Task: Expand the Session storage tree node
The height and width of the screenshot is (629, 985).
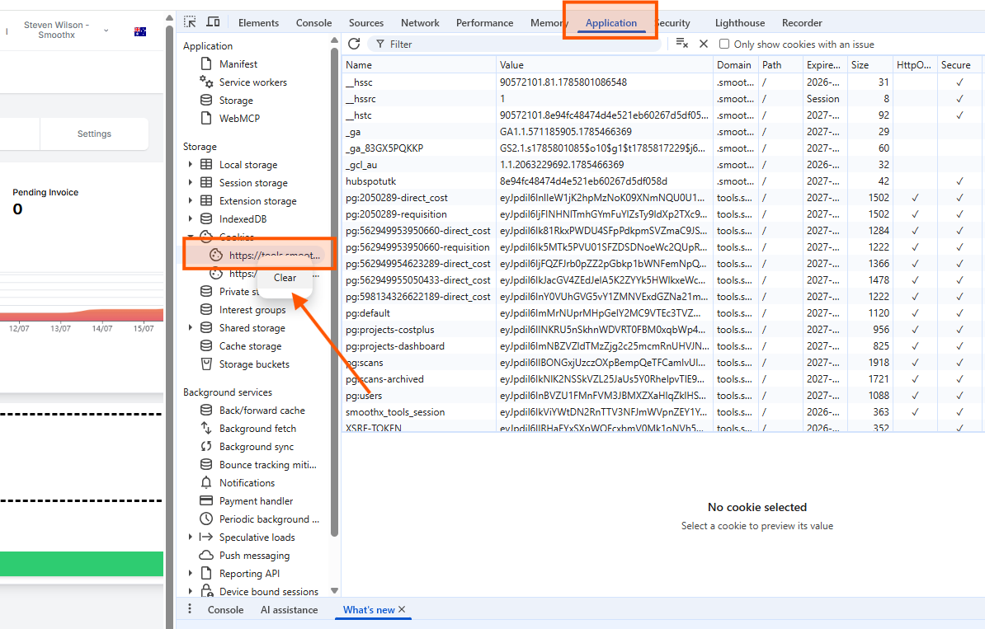Action: 191,183
